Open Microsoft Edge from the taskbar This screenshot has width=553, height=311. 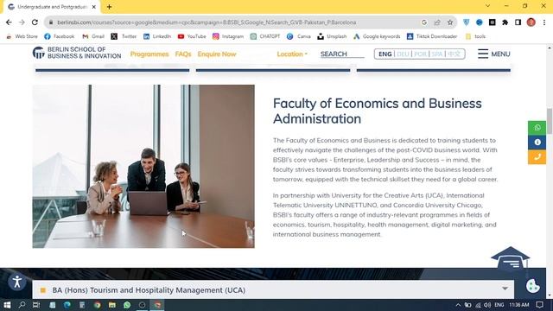[x=67, y=305]
